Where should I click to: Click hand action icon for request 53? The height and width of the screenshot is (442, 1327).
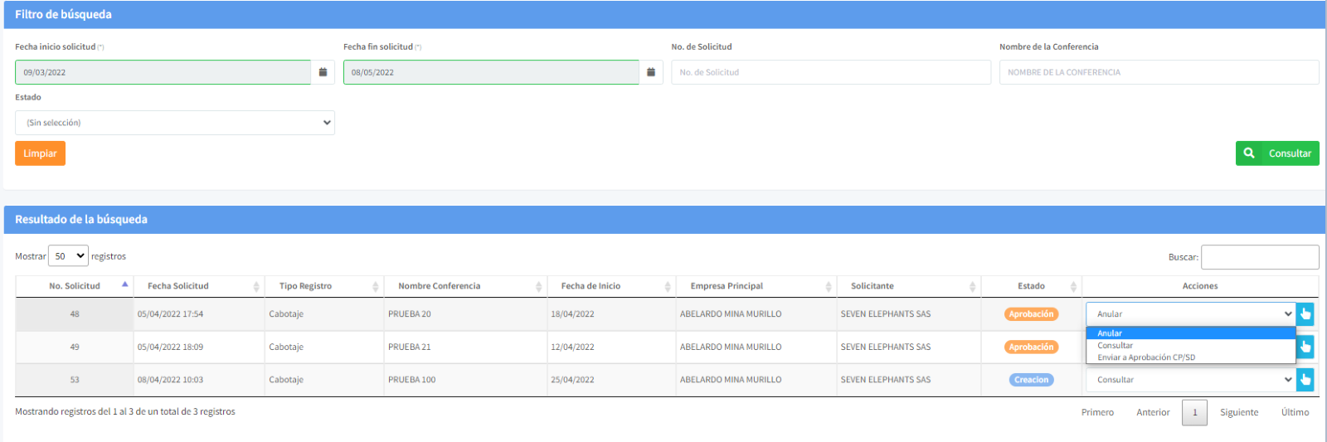[x=1306, y=380]
